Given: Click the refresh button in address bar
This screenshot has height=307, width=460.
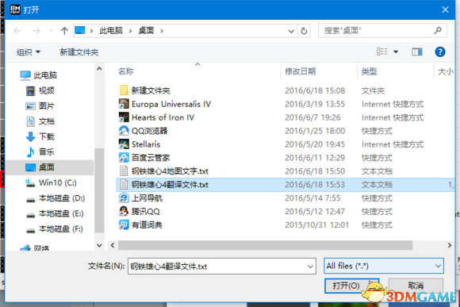Looking at the screenshot, I should 304,31.
